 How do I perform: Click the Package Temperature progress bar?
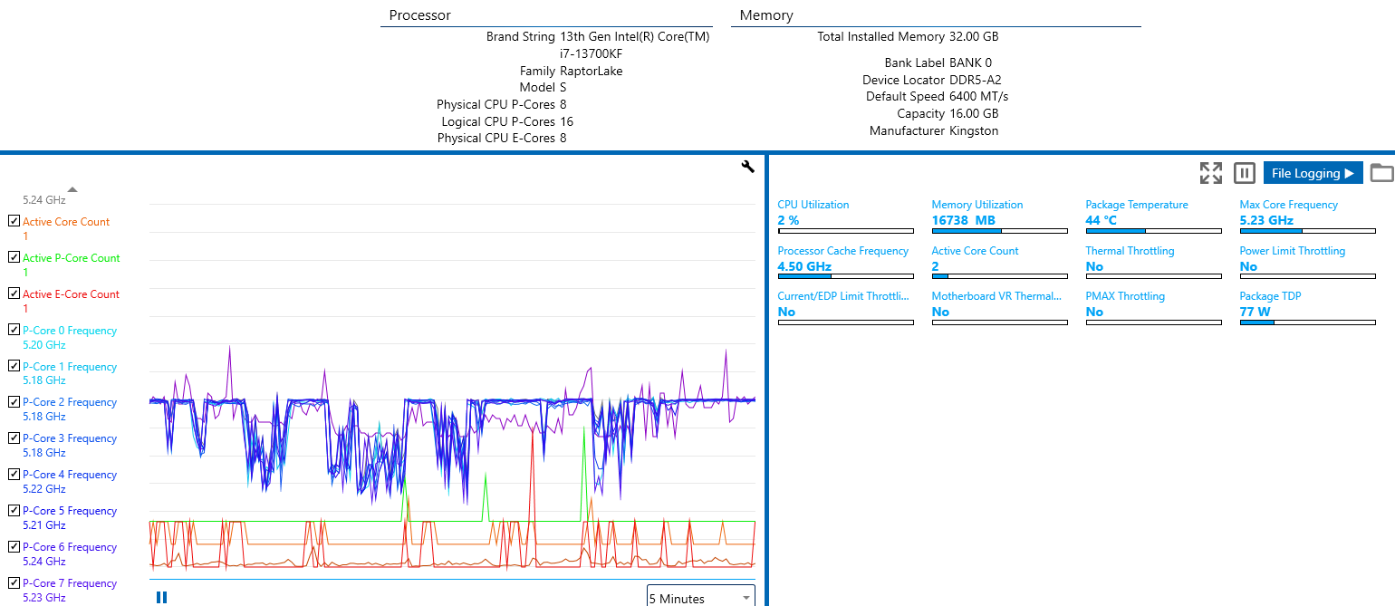1153,231
